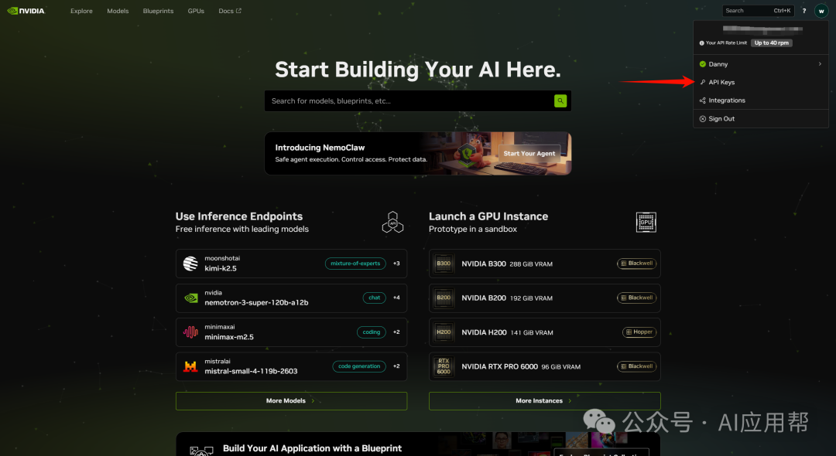This screenshot has width=836, height=456.
Task: Click the mixture-of-experts tag
Action: click(x=355, y=264)
